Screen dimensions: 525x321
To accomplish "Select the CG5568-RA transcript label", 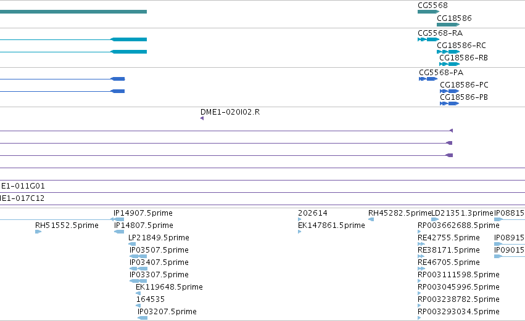I will (440, 33).
